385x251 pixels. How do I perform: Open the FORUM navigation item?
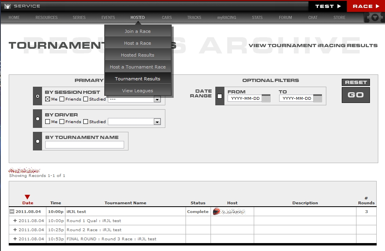[x=285, y=17]
